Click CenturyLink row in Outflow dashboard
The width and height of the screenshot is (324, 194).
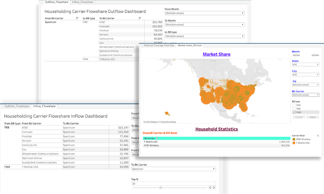click(106, 39)
